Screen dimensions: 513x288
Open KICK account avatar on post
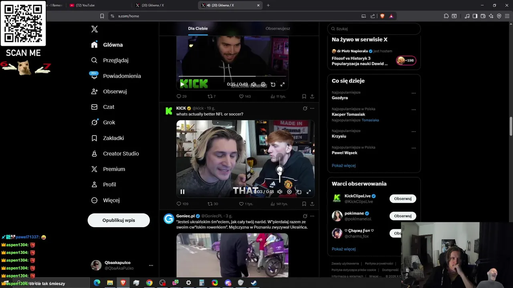169,111
